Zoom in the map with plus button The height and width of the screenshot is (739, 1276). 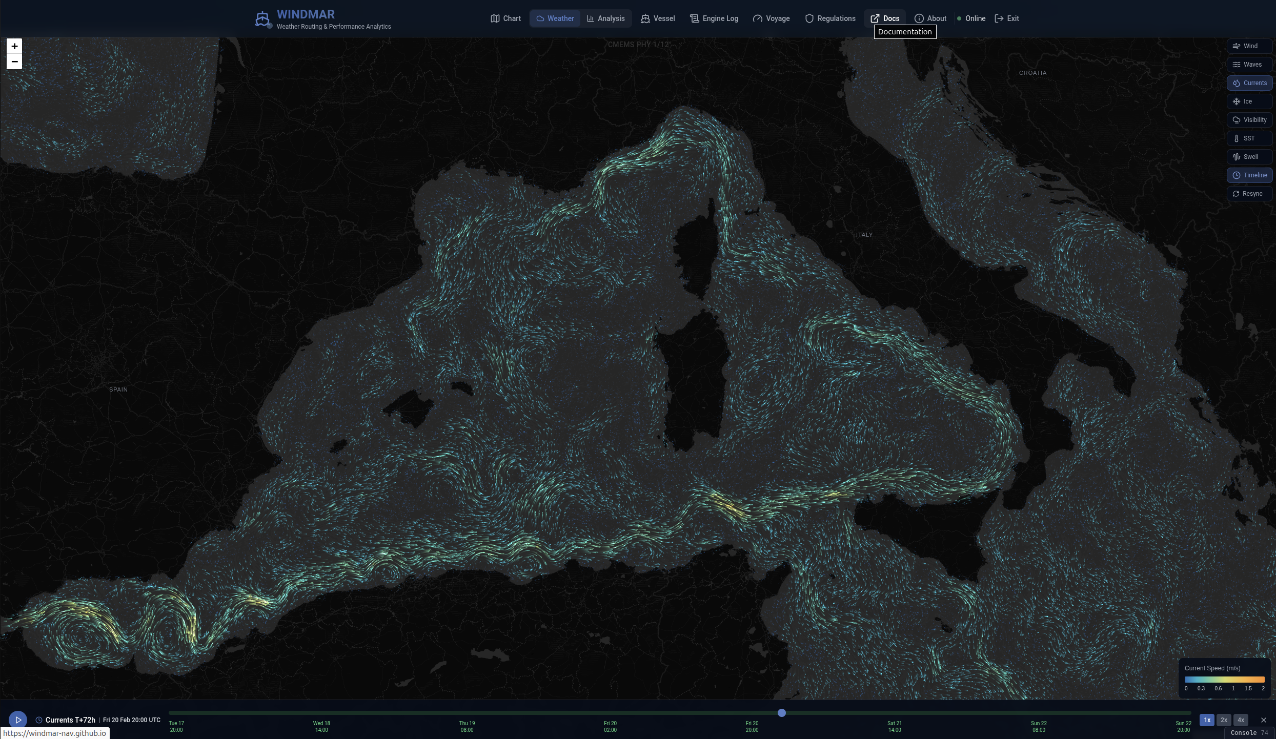(14, 46)
